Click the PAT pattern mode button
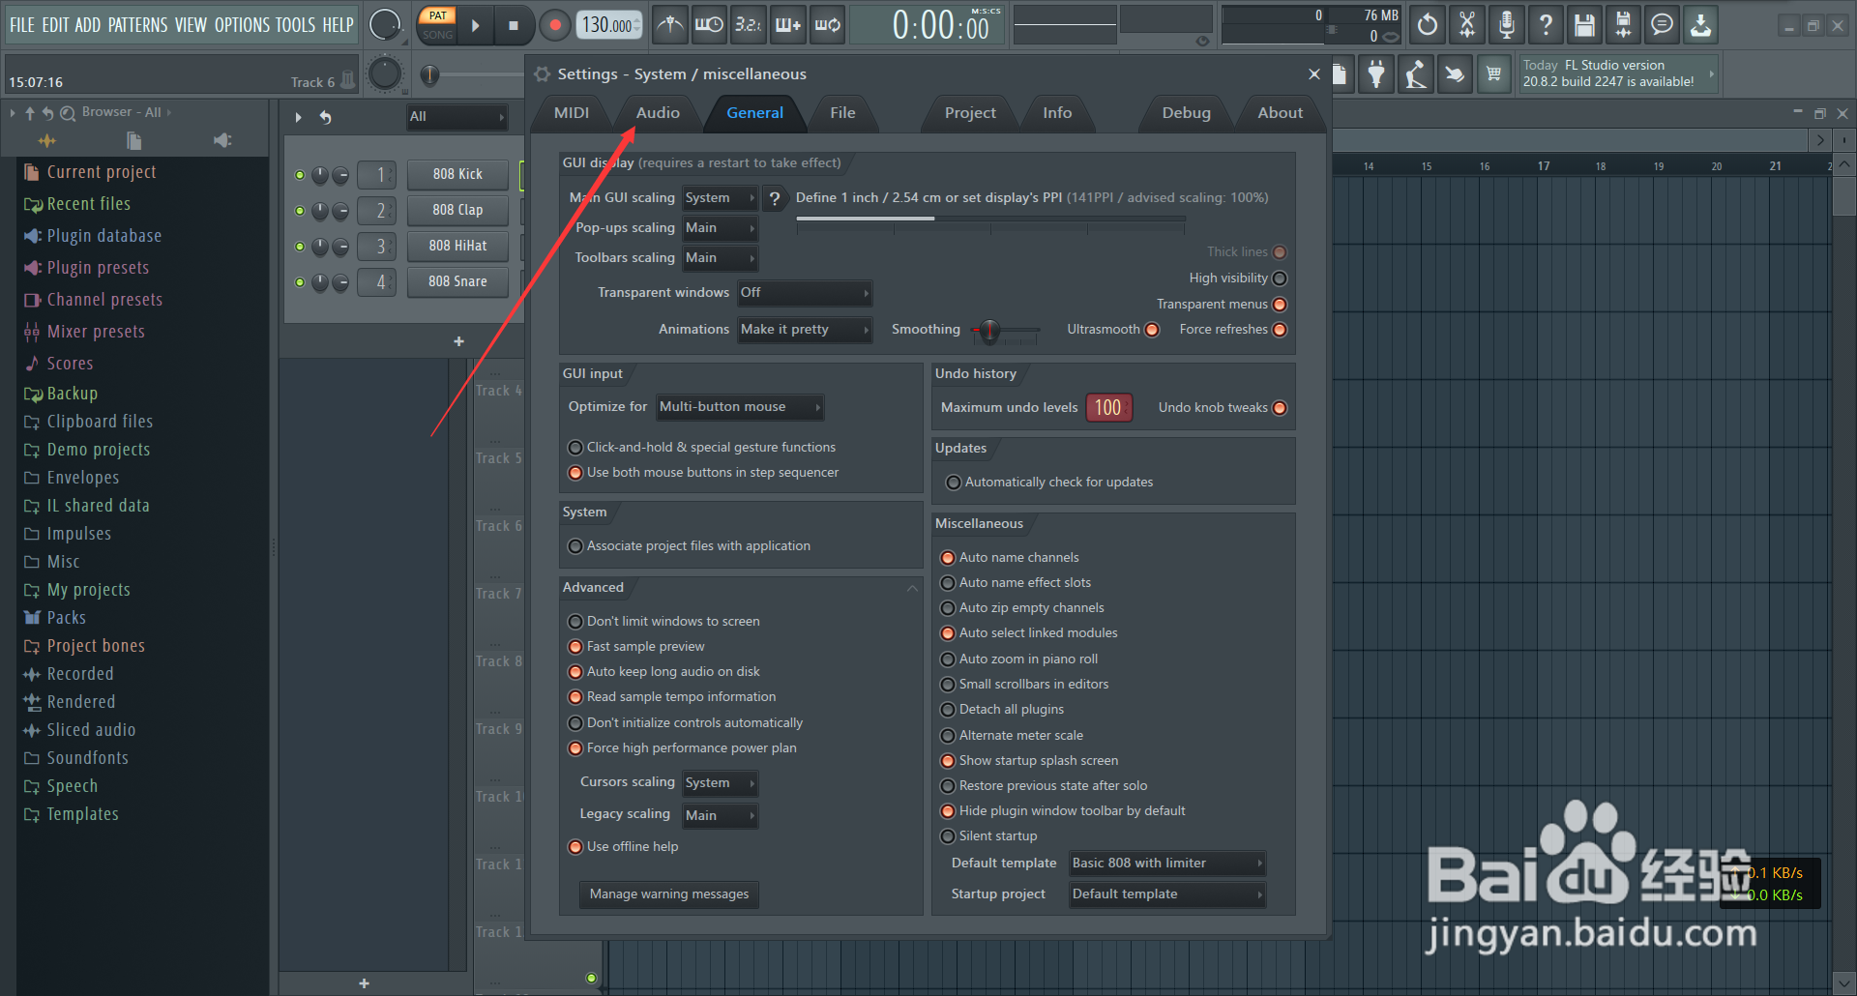1857x996 pixels. [x=437, y=15]
